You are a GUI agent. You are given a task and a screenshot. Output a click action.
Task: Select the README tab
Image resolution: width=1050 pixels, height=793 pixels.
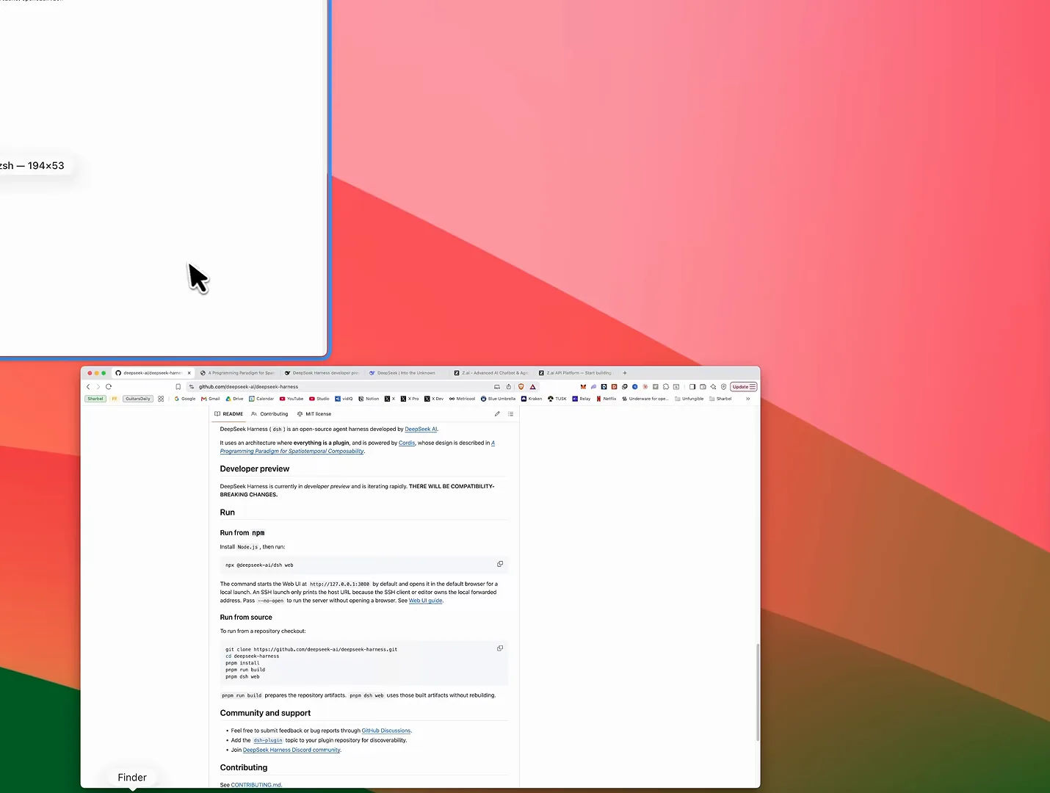(x=228, y=414)
